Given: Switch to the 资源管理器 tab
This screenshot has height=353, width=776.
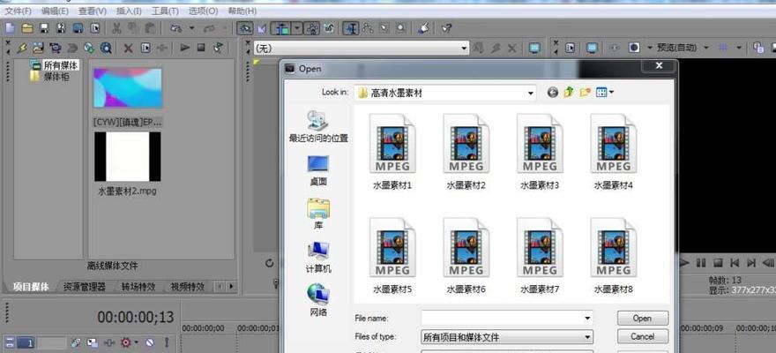Looking at the screenshot, I should click(85, 287).
